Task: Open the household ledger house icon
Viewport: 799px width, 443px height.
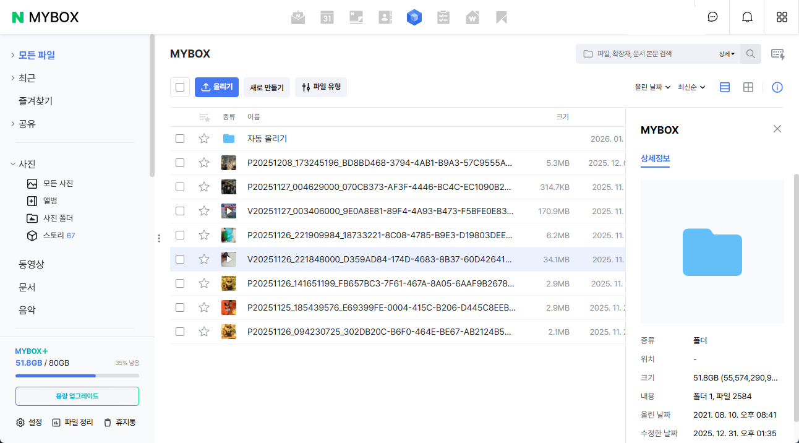Action: point(472,17)
